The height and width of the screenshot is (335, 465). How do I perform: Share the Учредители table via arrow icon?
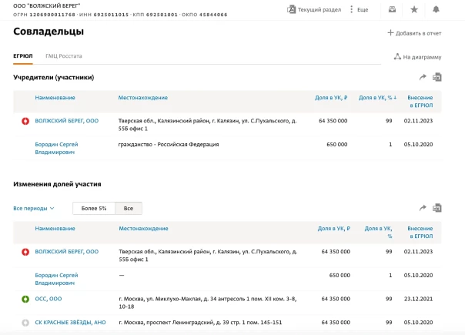423,77
